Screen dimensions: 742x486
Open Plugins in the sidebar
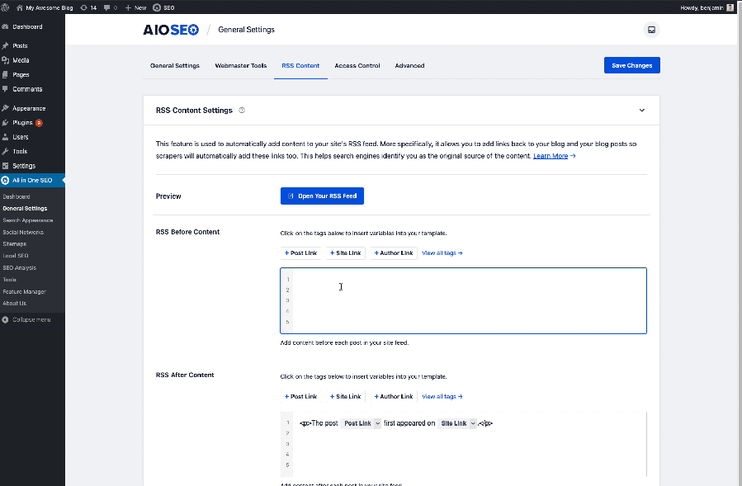[22, 123]
